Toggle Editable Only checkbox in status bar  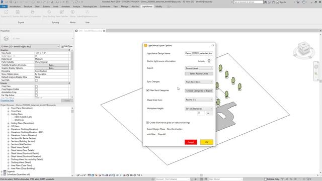pos(265,179)
